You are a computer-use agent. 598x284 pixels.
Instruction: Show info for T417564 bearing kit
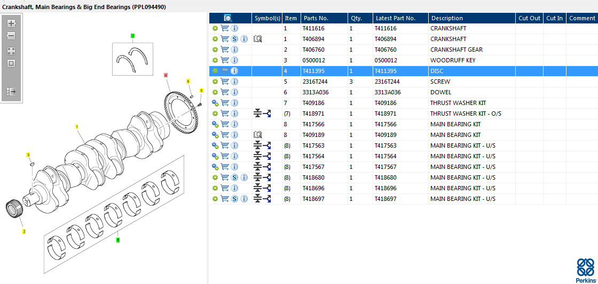(x=234, y=156)
